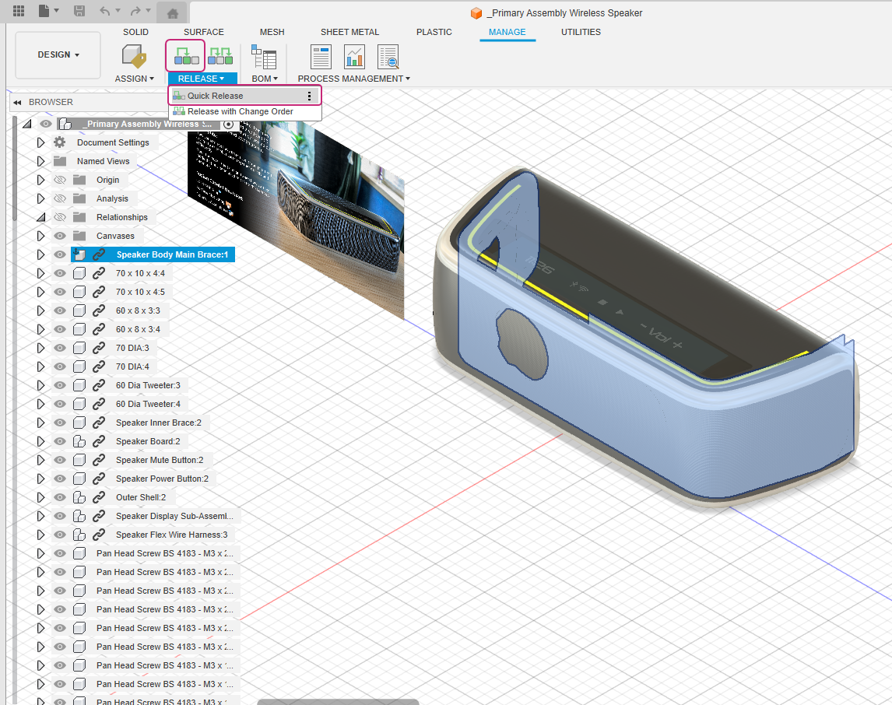The height and width of the screenshot is (705, 892).
Task: Click the Named Views folder icon
Action: [60, 161]
